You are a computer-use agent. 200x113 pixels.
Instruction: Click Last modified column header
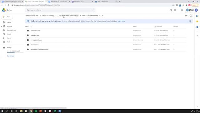tap(158, 26)
